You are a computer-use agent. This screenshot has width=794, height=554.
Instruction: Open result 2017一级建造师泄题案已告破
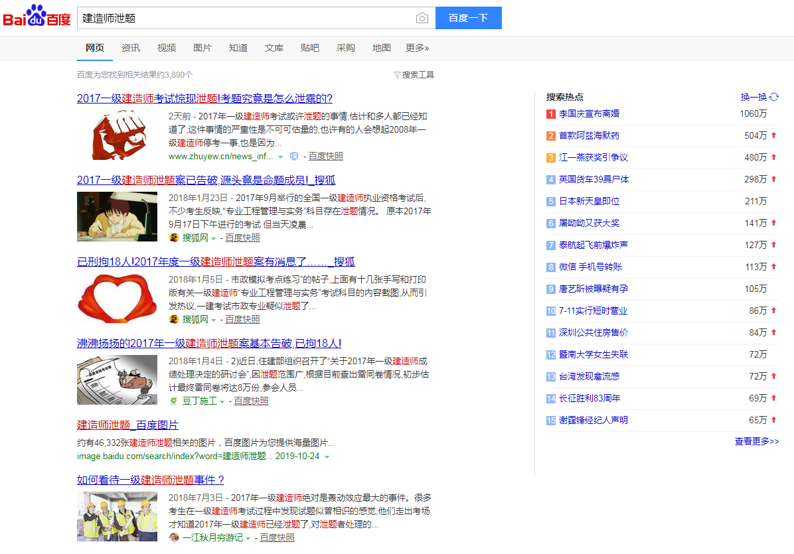point(206,180)
